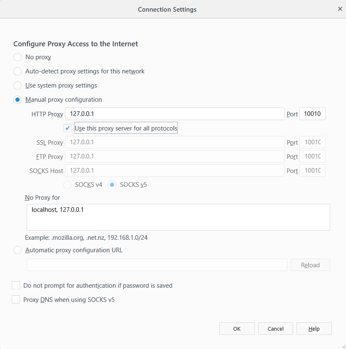Uncheck Use this proxy server for all protocols

pyautogui.click(x=67, y=128)
